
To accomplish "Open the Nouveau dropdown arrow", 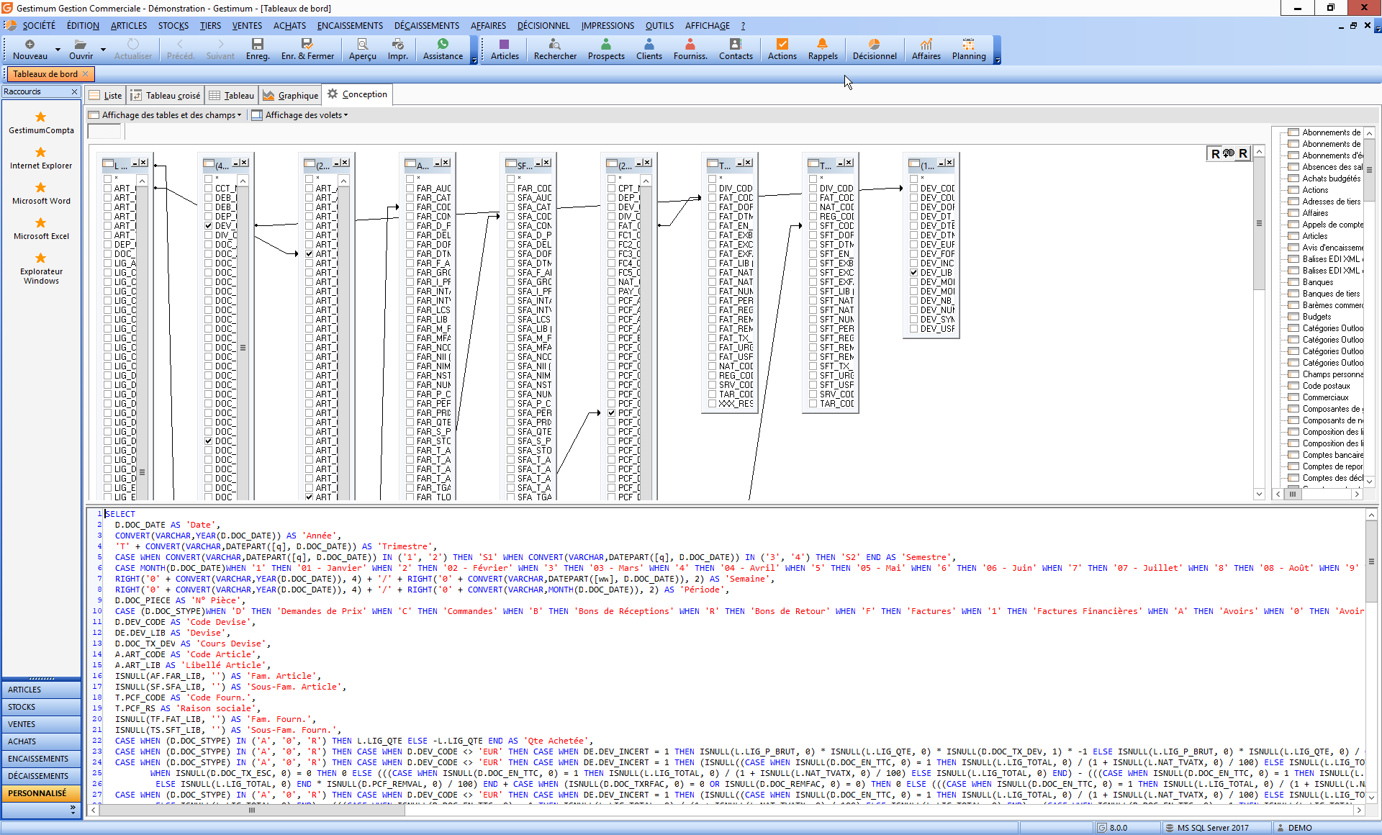I will tap(58, 50).
